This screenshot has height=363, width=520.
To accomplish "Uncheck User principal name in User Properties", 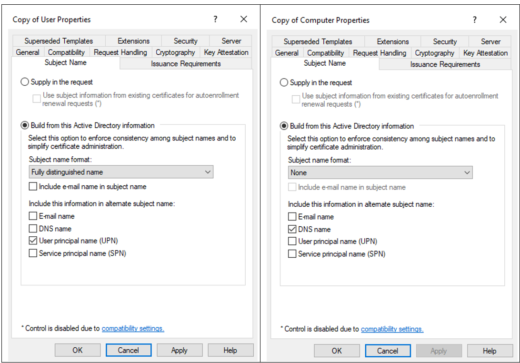I will coord(33,241).
